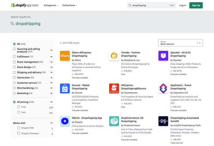Expand the Store design chevron
This screenshot has width=214, height=146.
(51, 67)
